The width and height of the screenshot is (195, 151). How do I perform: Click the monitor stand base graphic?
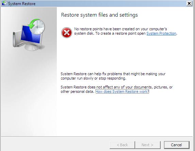pos(32,47)
